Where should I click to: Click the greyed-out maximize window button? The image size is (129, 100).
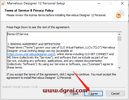tap(111, 3)
